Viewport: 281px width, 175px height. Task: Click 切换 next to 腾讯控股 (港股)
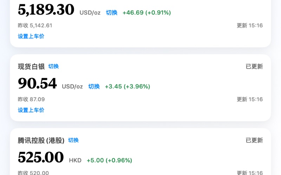(x=73, y=140)
